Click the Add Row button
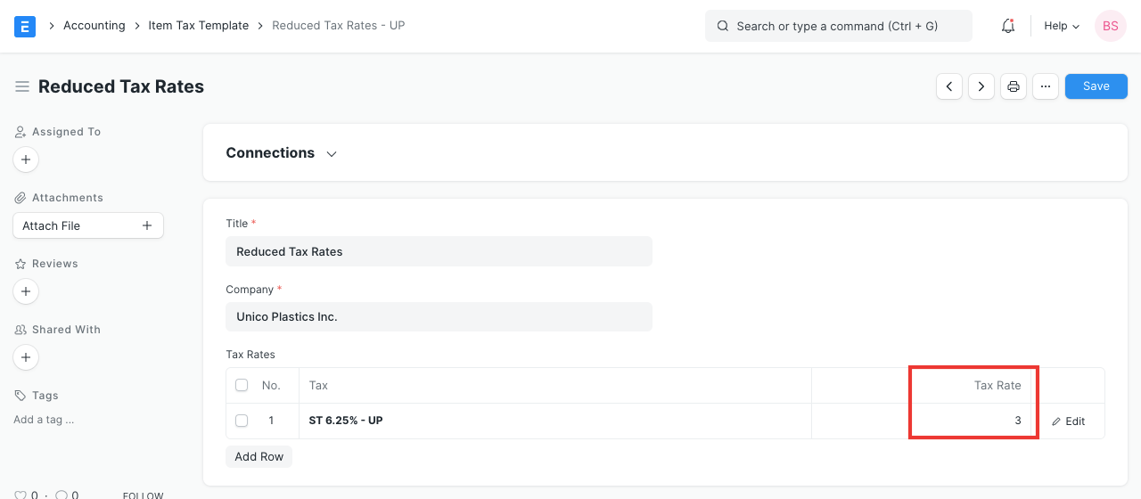Viewport: 1141px width, 499px height. tap(259, 456)
